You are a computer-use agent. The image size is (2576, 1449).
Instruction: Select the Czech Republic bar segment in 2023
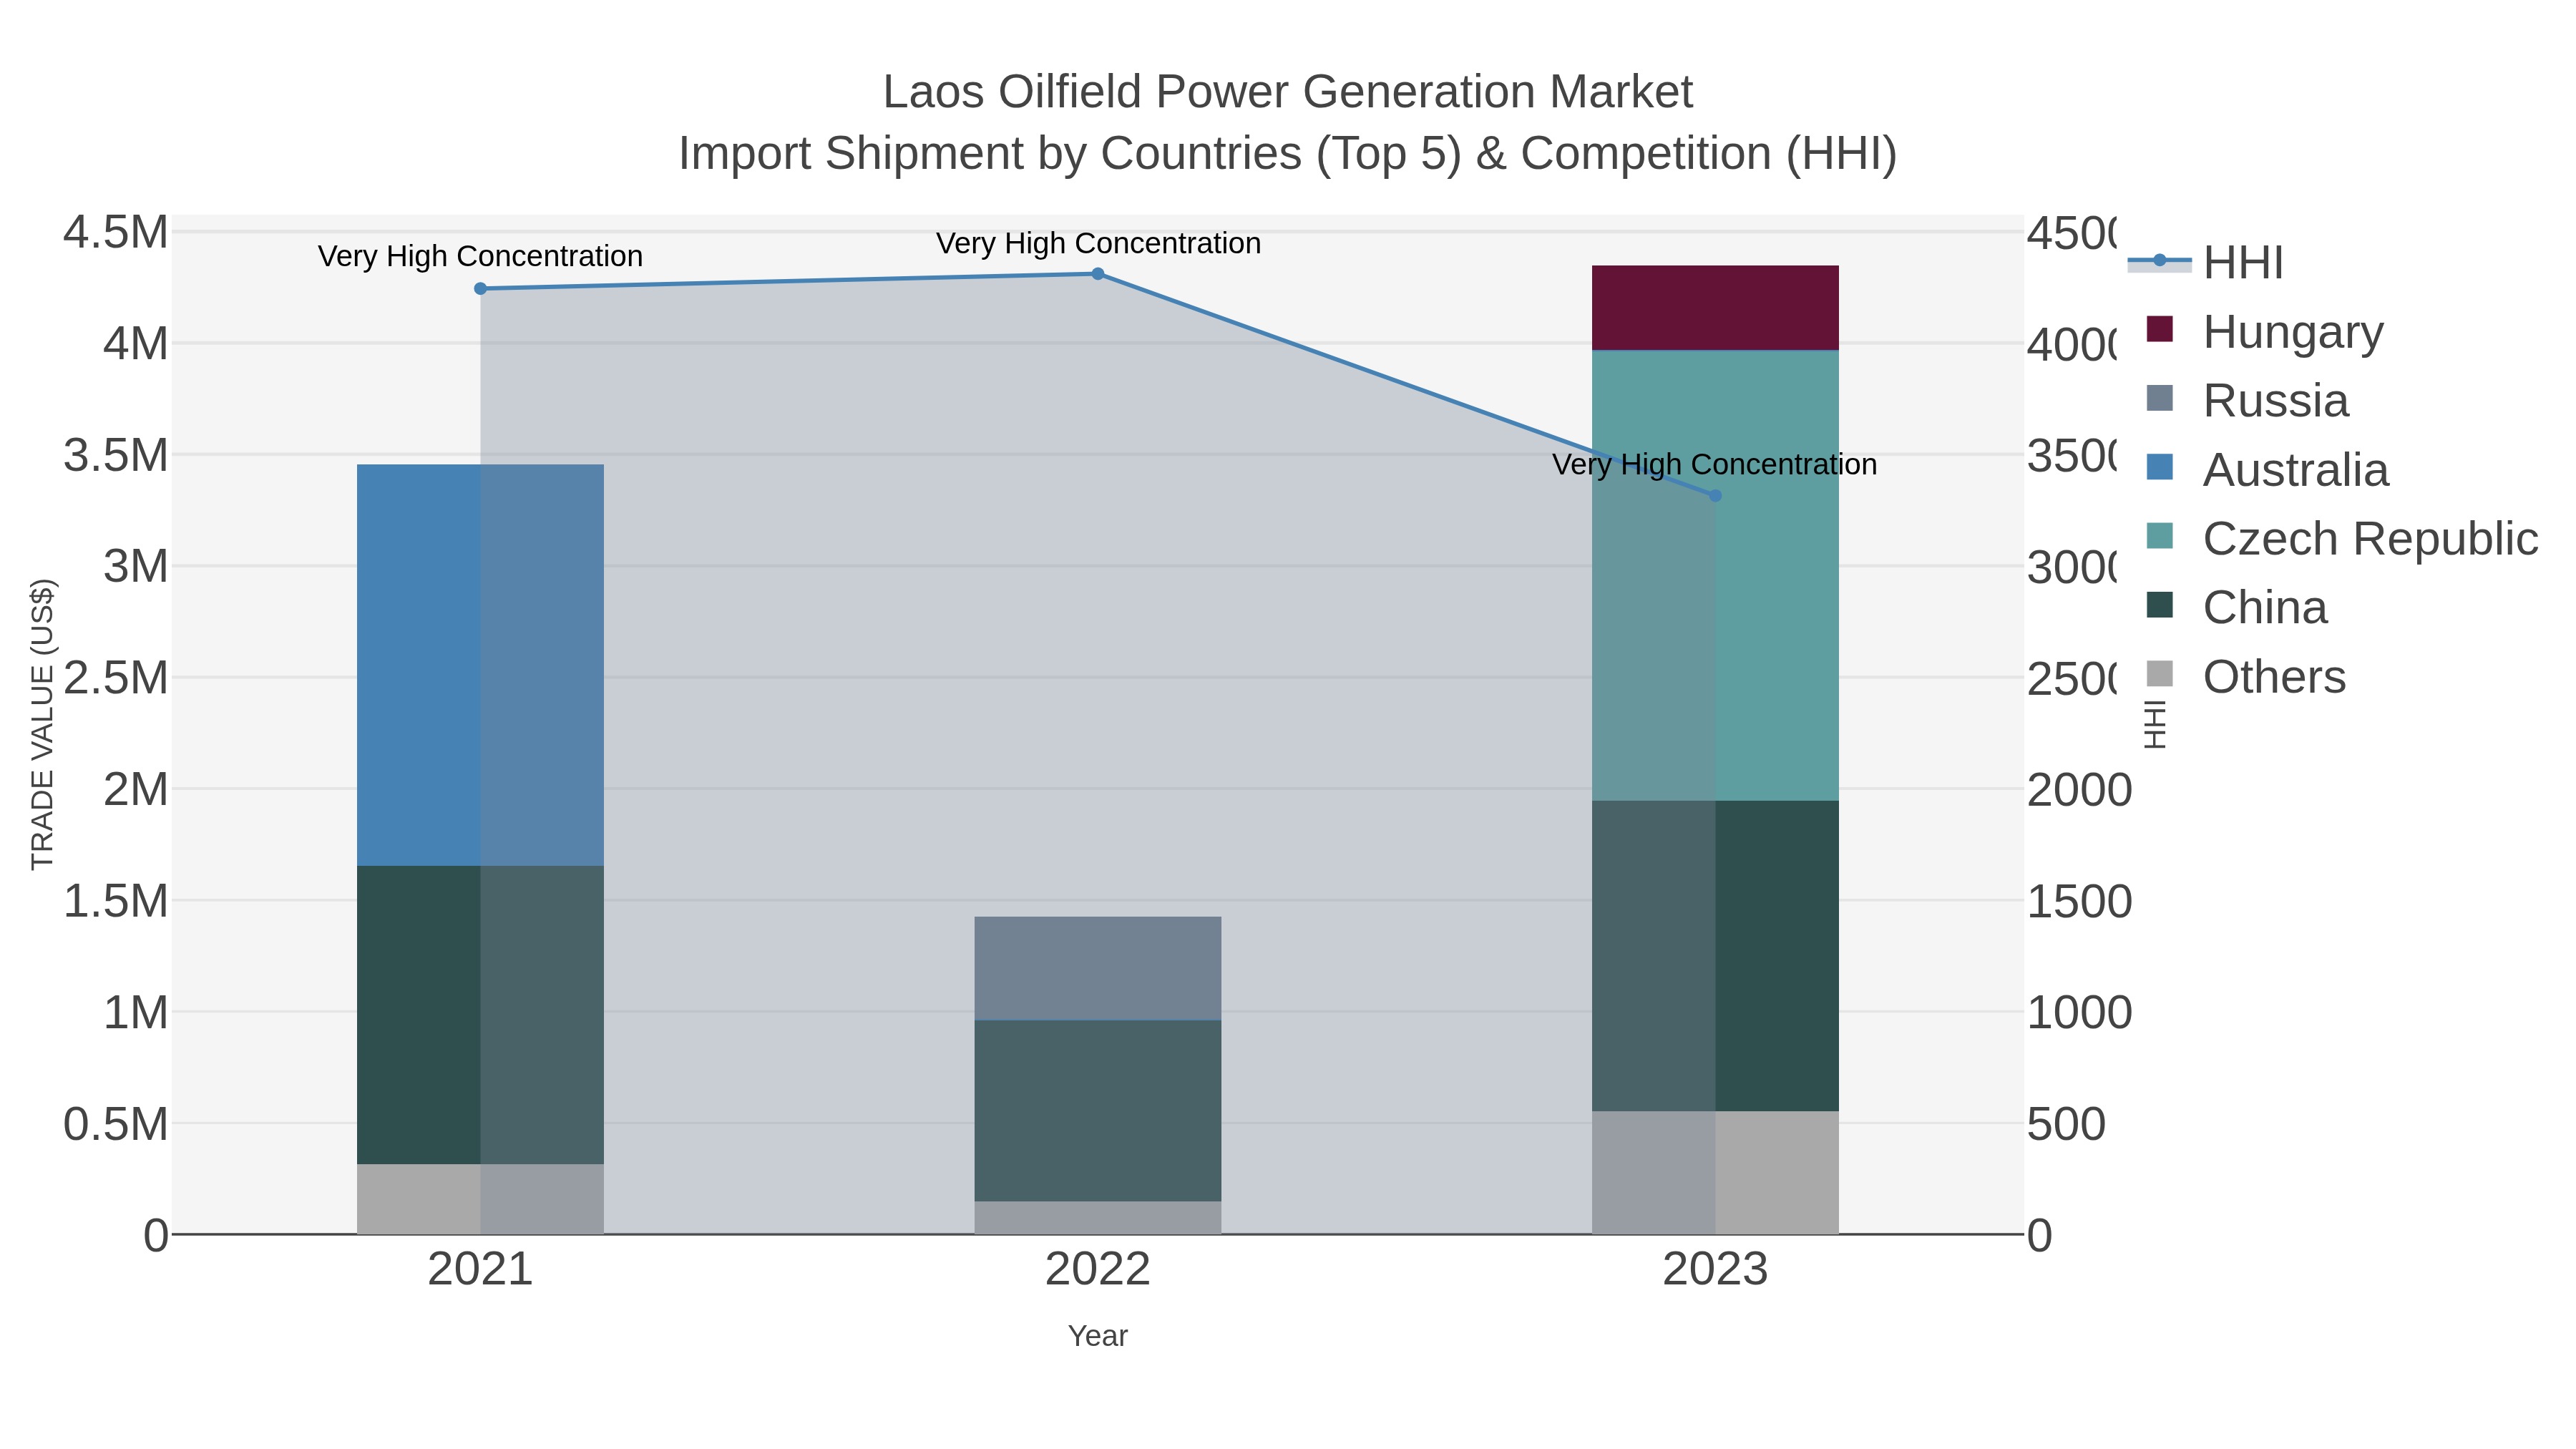1715,575
